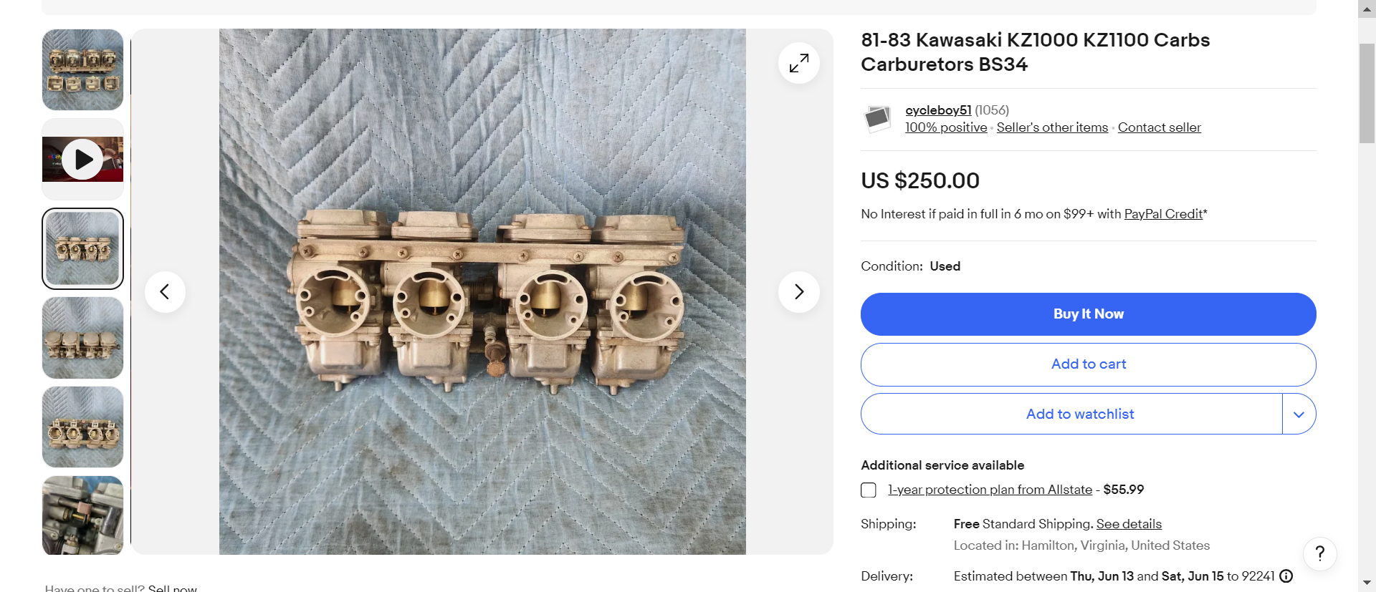Add the carburetors to cart
Screen dimensions: 1376x592
1088,364
